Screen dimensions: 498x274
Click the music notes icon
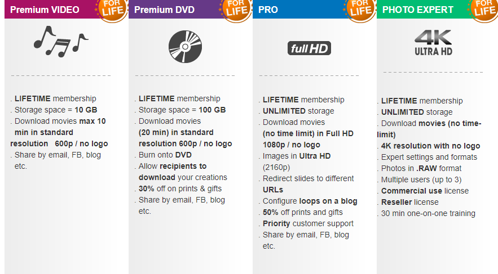[61, 42]
